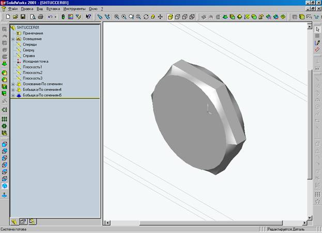Click the horizontal scrollbar under the viewport

click(x=207, y=223)
